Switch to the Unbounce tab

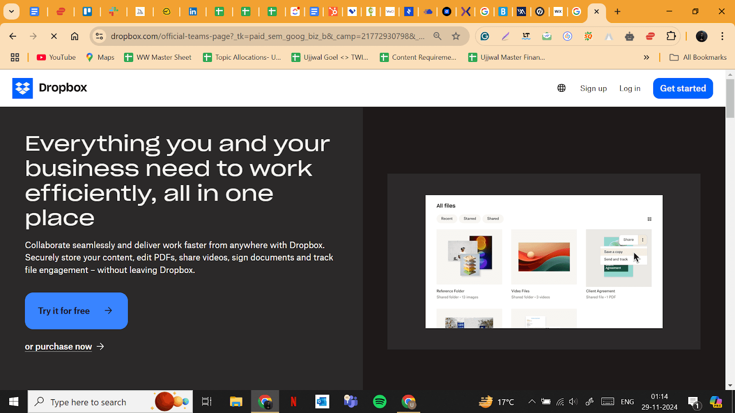coord(540,11)
